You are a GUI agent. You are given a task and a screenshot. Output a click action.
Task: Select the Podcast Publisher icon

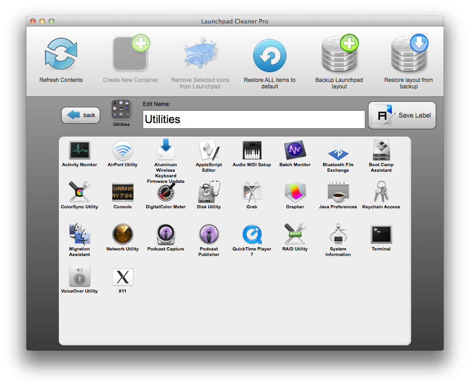pos(209,234)
